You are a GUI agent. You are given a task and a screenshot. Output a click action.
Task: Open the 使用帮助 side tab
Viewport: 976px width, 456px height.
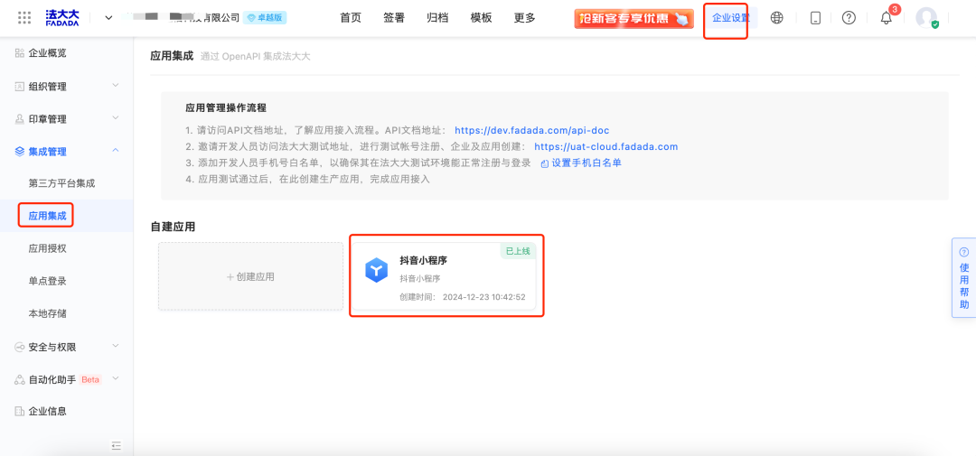(963, 277)
